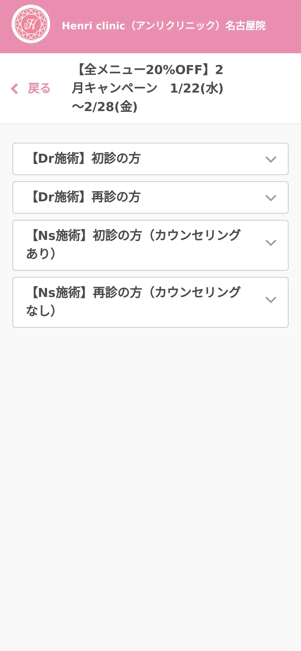Expand chevron for 【Dr施術】初診の方
The width and height of the screenshot is (301, 651).
[x=271, y=159]
